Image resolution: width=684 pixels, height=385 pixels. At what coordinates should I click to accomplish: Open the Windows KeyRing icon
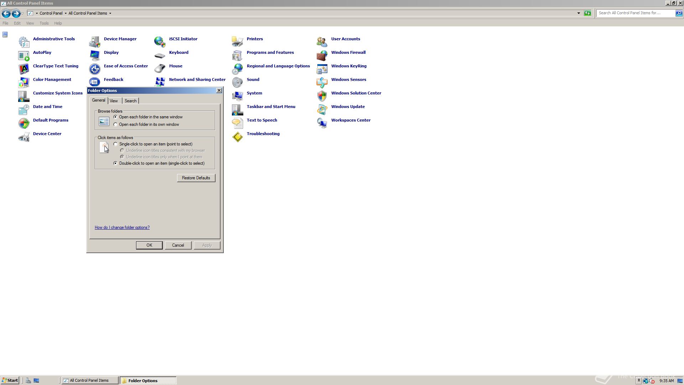(322, 69)
